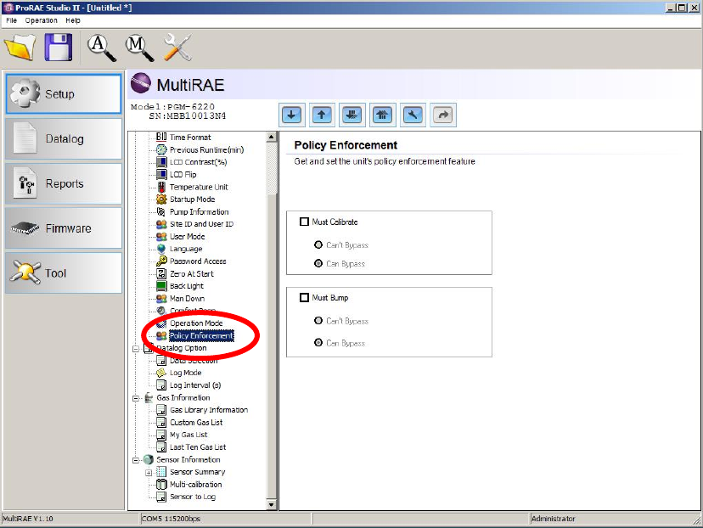This screenshot has width=703, height=528.
Task: Click the tree scrollbar down arrow
Action: (271, 505)
